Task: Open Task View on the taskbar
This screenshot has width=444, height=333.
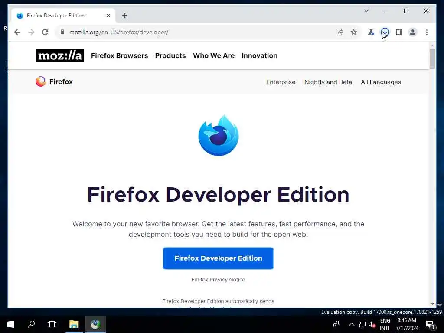Action: [52, 324]
